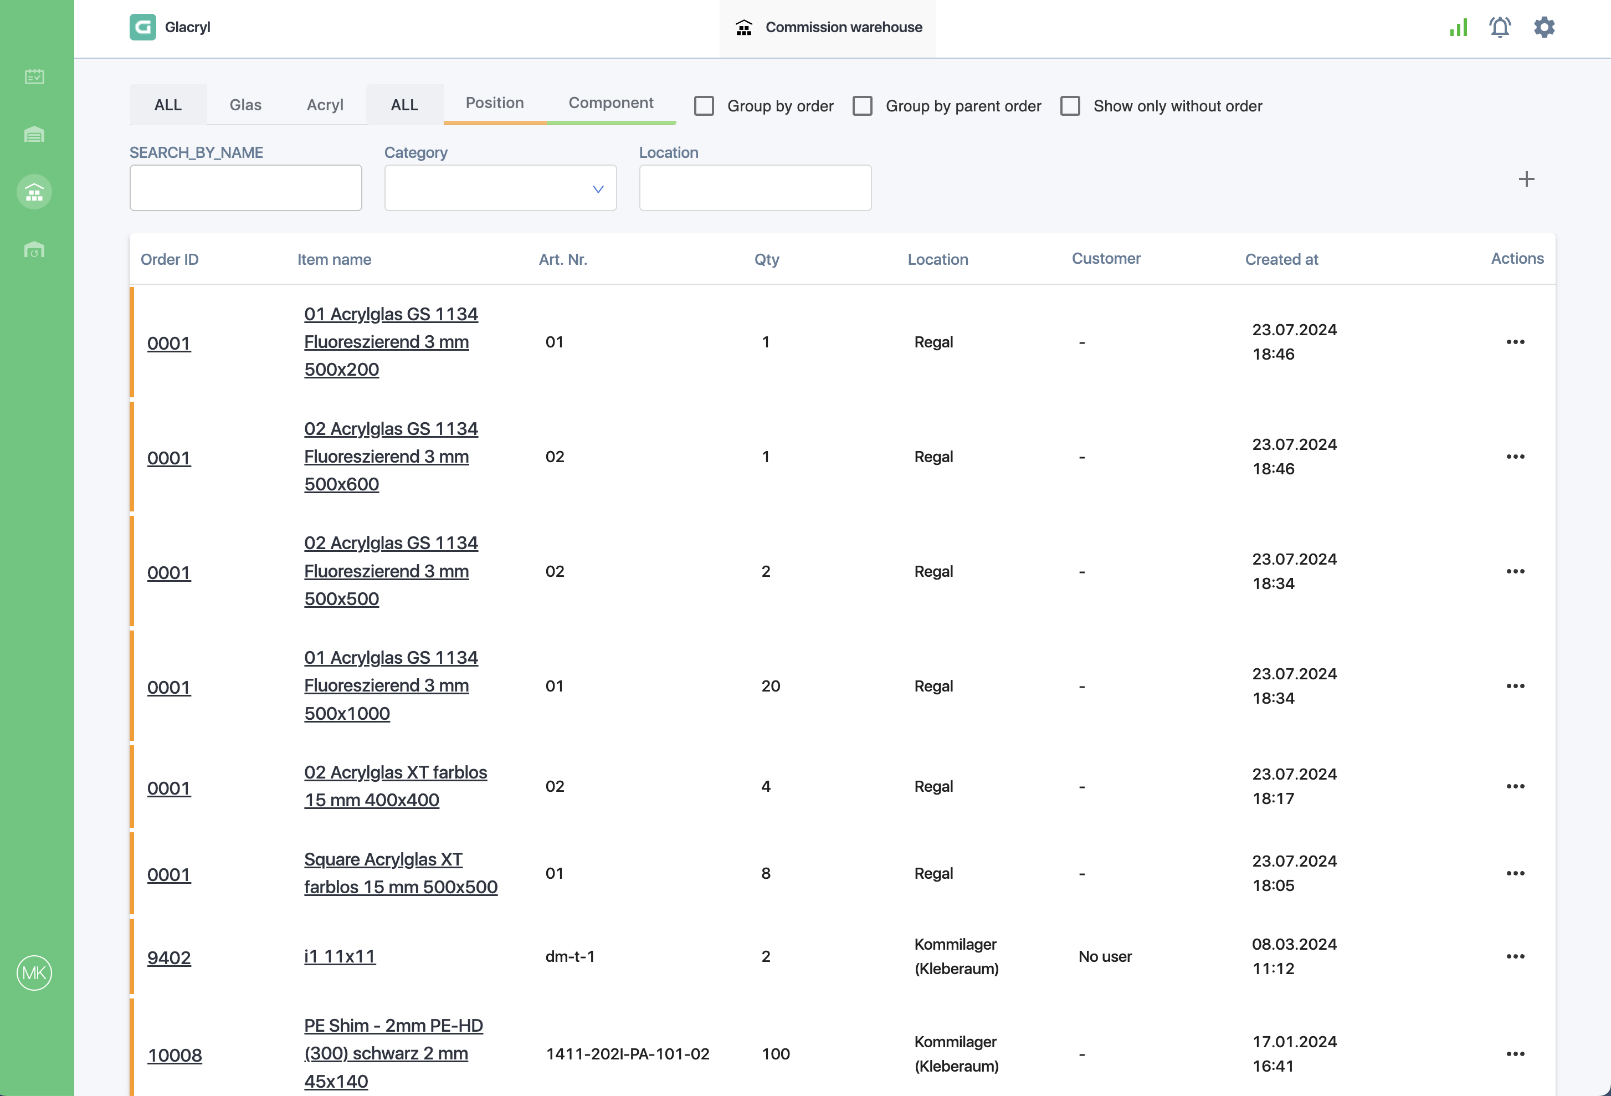
Task: Click the Customer column header
Action: (x=1106, y=259)
